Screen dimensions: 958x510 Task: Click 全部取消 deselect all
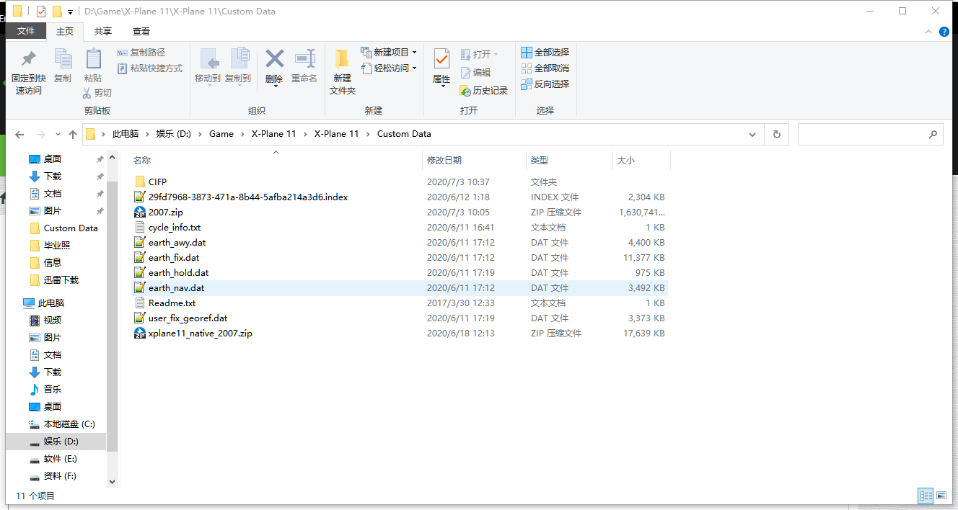545,68
